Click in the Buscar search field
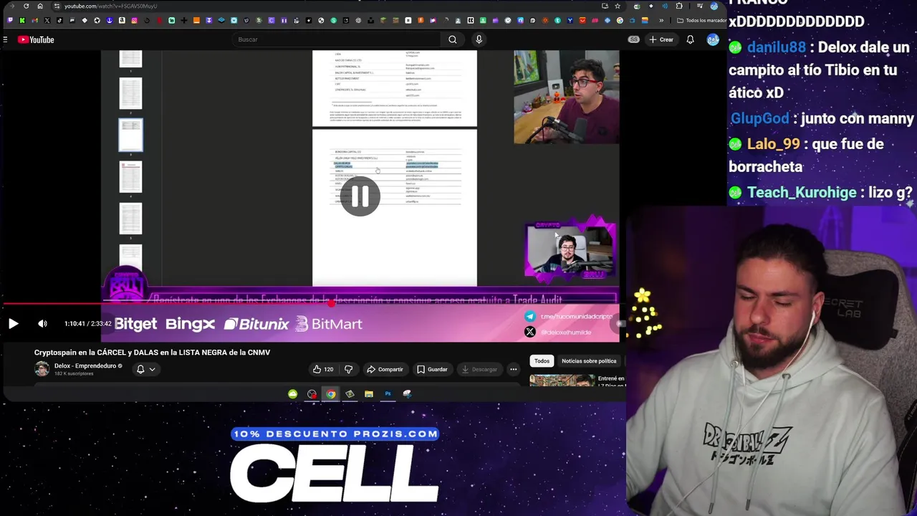Screen dimensions: 917x516 pos(337,39)
